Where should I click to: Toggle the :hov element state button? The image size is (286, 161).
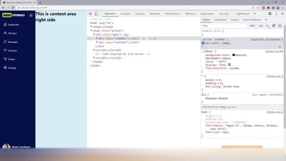(252, 26)
